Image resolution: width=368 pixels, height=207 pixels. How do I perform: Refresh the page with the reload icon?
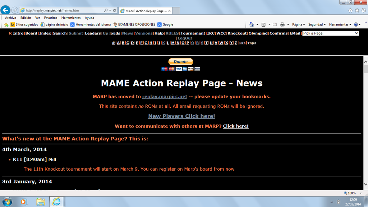115,10
